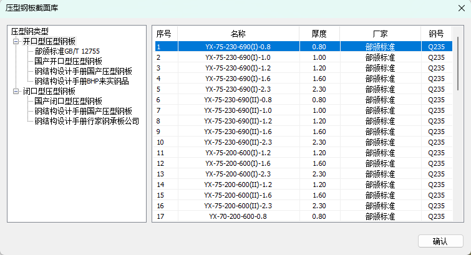This screenshot has width=471, height=255.
Task: Click the 钢号 column header
Action: 436,33
